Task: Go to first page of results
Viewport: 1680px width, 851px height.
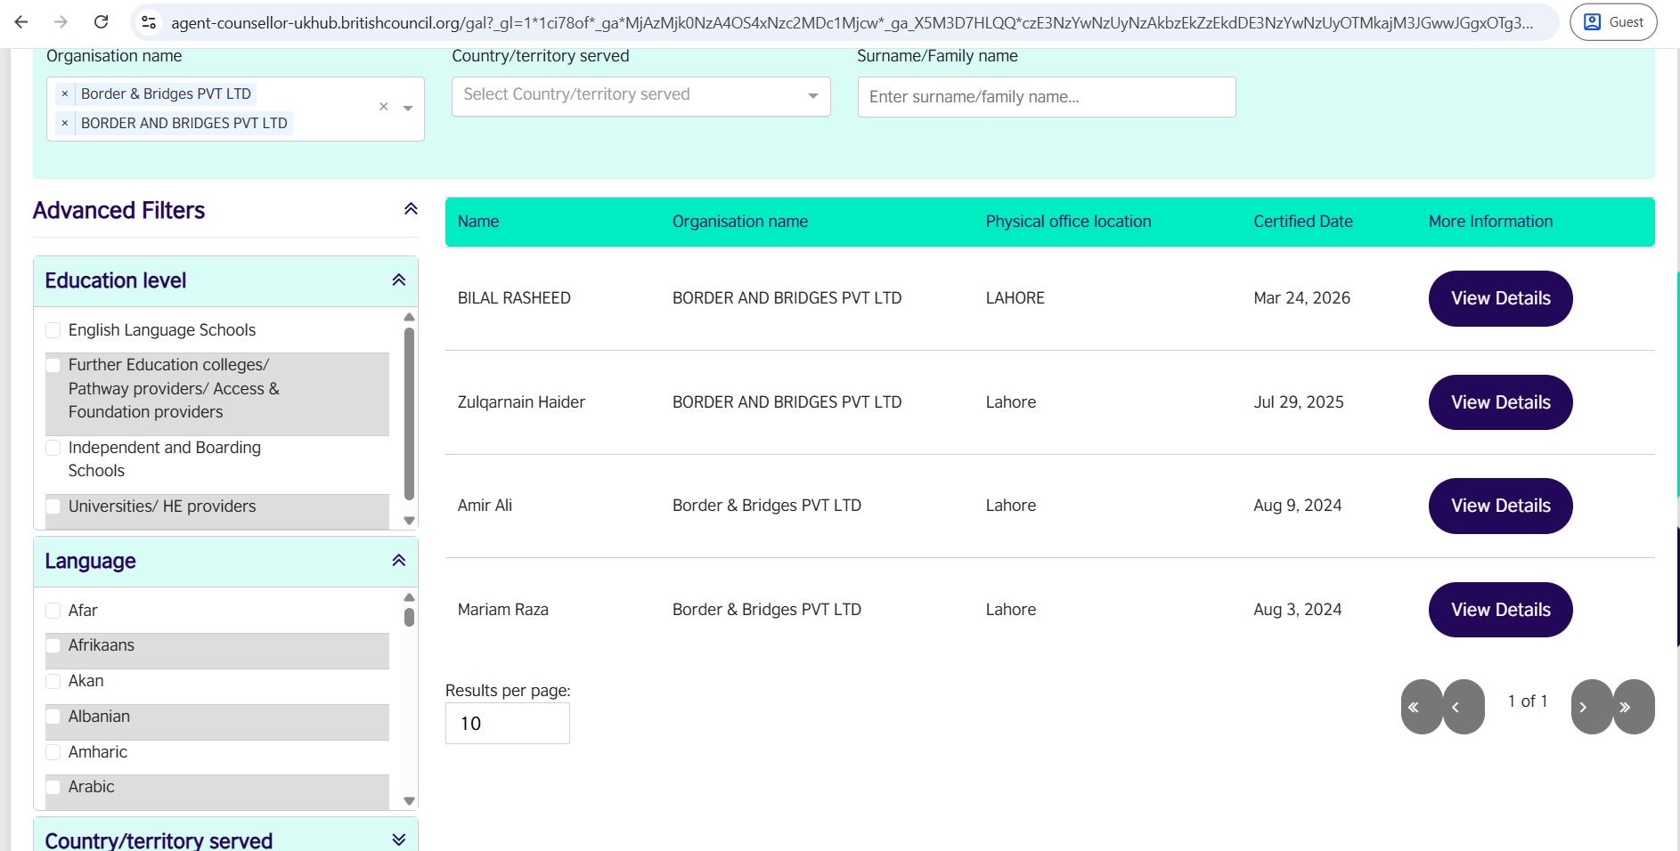Action: (x=1421, y=707)
